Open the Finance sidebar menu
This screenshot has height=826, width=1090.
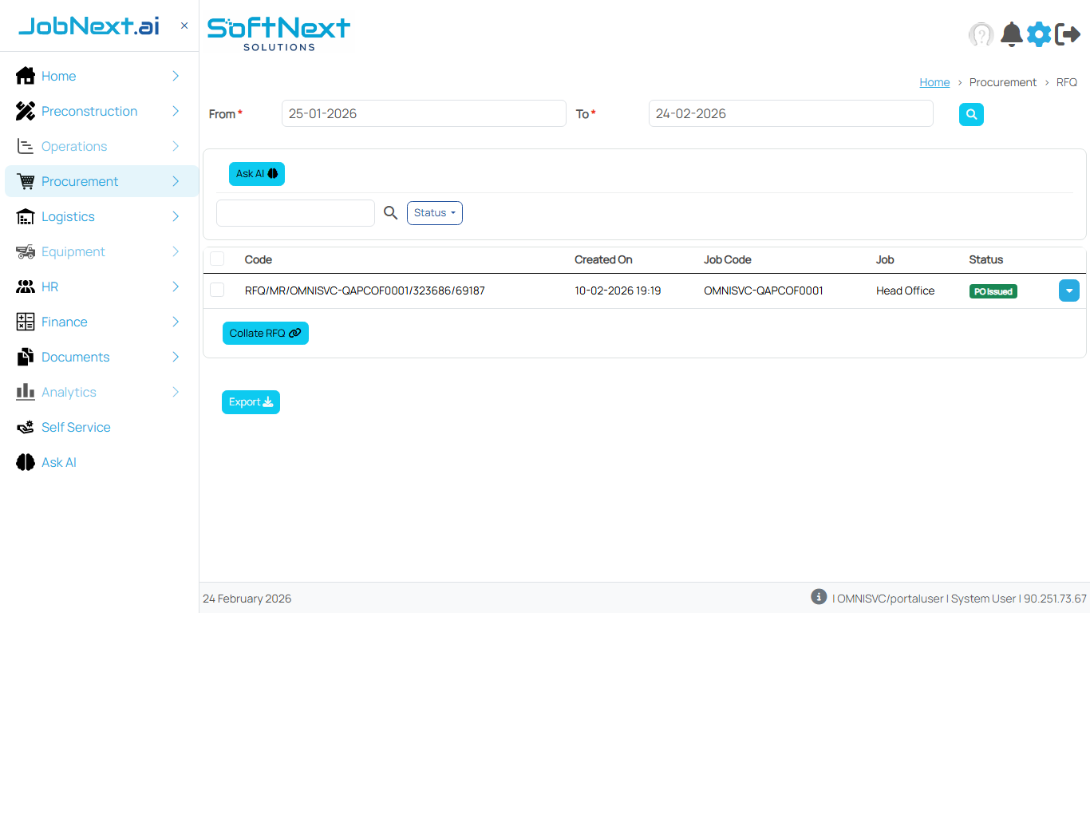click(65, 322)
